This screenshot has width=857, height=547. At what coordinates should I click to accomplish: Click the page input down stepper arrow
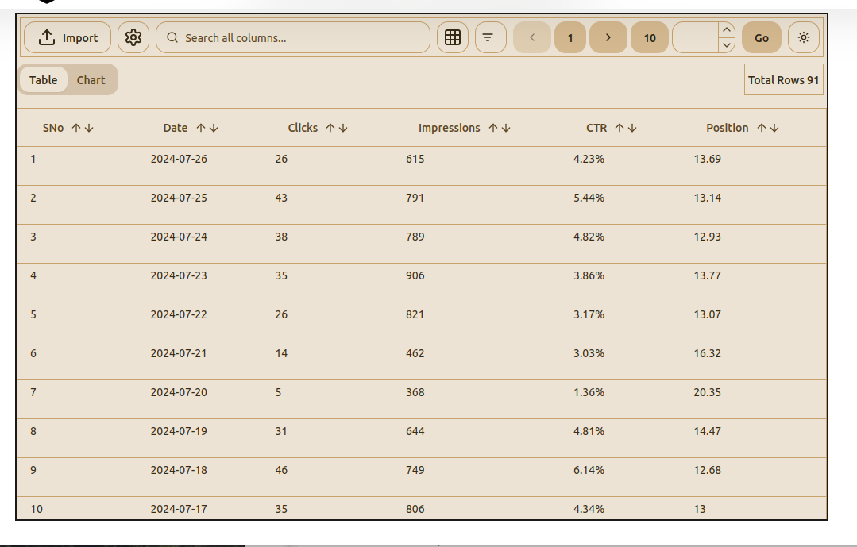727,44
